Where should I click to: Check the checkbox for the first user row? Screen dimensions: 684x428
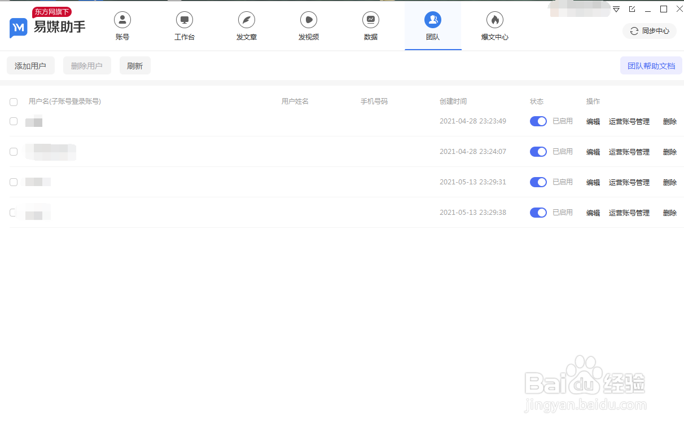14,121
